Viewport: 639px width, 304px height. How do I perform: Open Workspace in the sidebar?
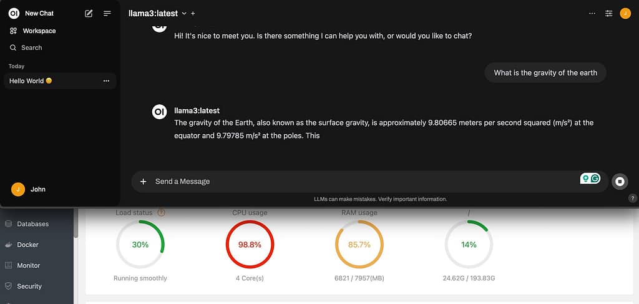pyautogui.click(x=39, y=31)
